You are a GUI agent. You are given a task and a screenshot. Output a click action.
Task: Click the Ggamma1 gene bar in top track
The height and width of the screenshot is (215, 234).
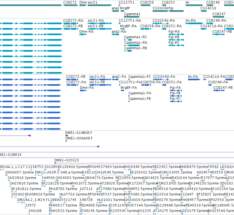132,17
